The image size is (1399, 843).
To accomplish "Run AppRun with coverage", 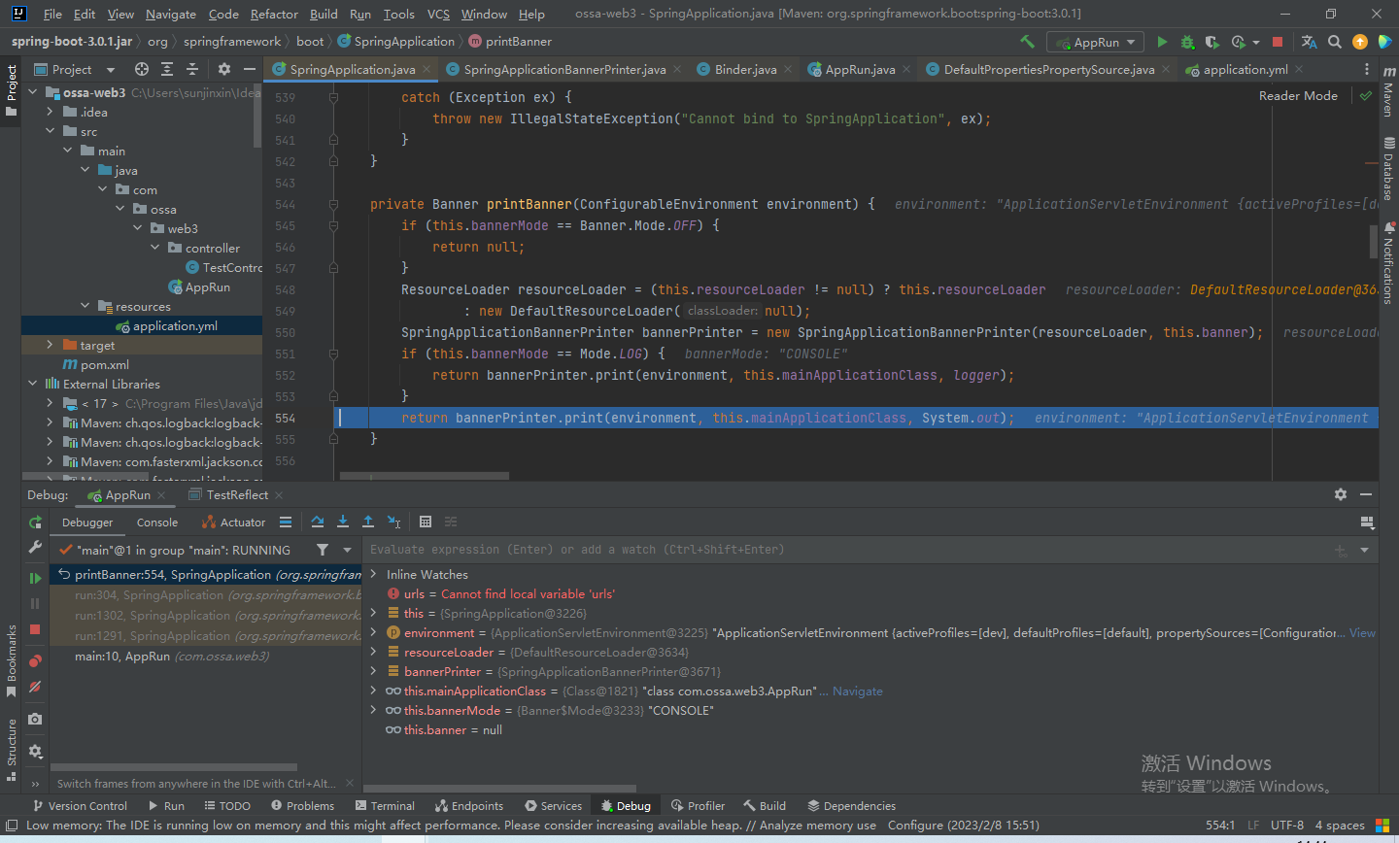I will pos(1212,42).
